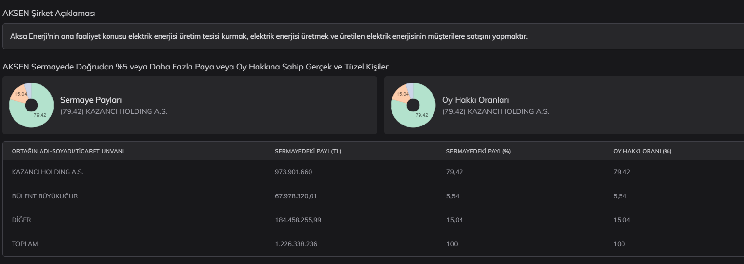Click the KAZANCI HOLDING subtitle under Oy Hakkı Oranları
The image size is (744, 264).
pyautogui.click(x=496, y=111)
